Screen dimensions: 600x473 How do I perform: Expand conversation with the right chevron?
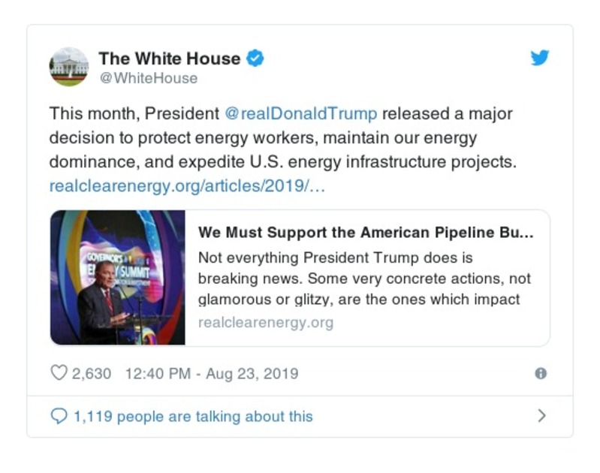pos(541,416)
